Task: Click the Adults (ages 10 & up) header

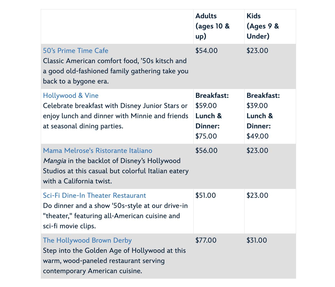Action: click(x=212, y=26)
